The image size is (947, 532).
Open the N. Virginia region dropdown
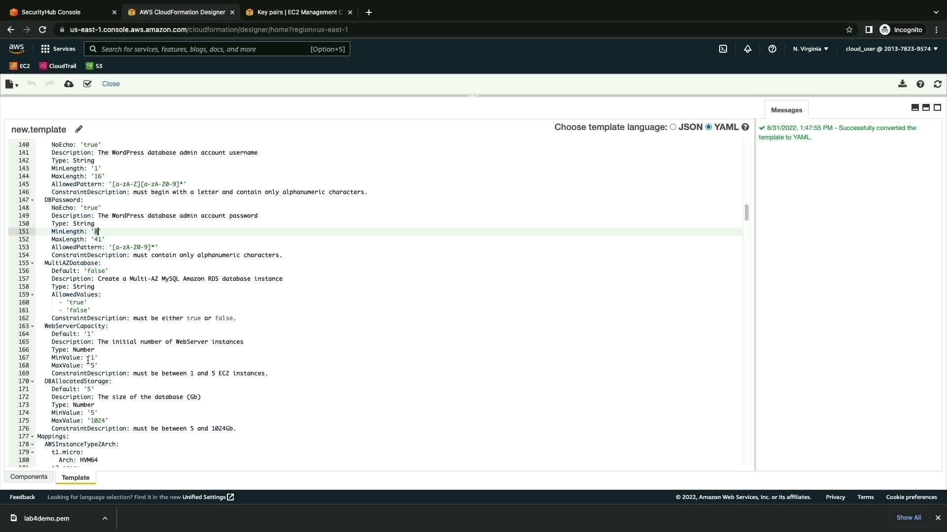click(x=810, y=49)
